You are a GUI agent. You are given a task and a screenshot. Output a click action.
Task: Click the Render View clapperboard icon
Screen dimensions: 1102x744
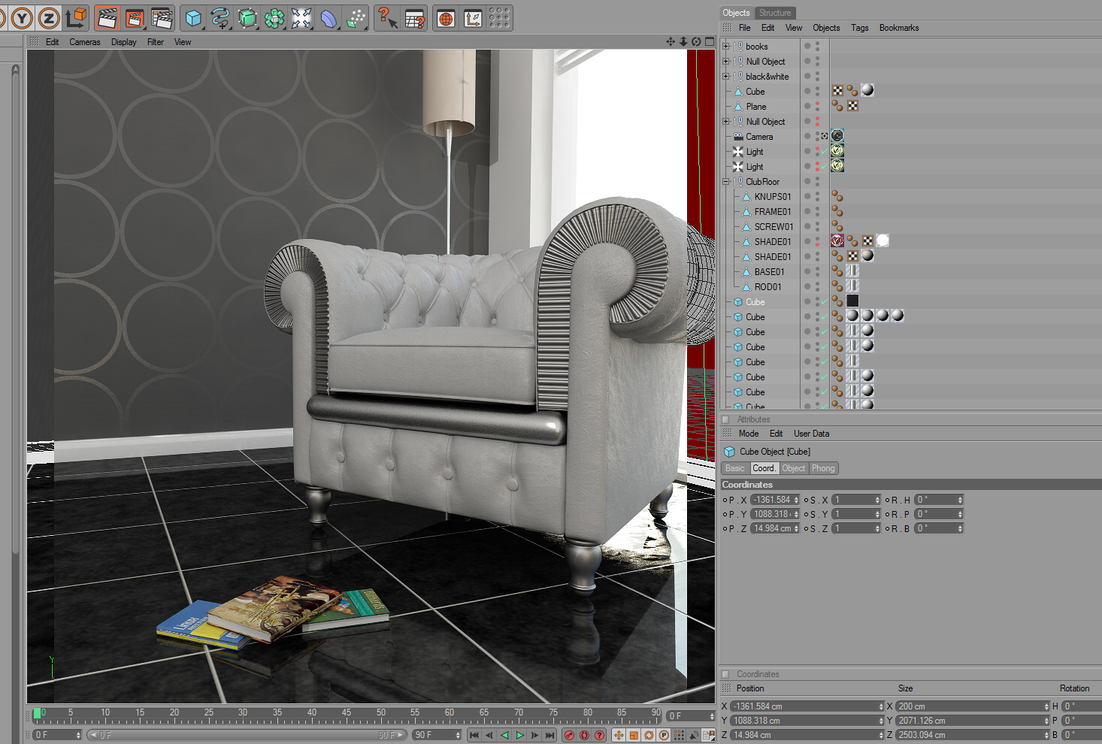(107, 18)
